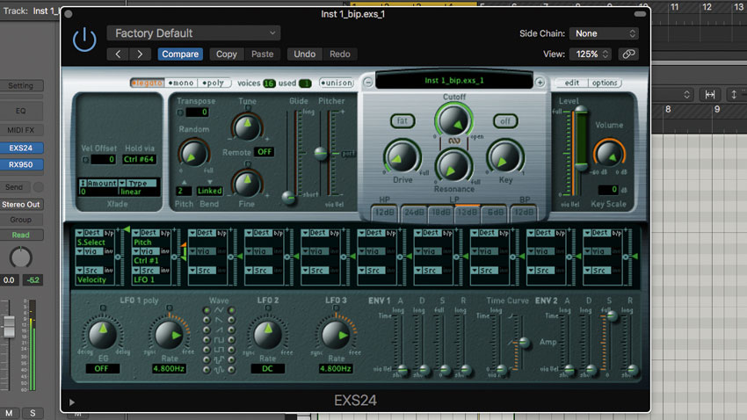Click the Paste button
This screenshot has height=420, width=747.
262,54
